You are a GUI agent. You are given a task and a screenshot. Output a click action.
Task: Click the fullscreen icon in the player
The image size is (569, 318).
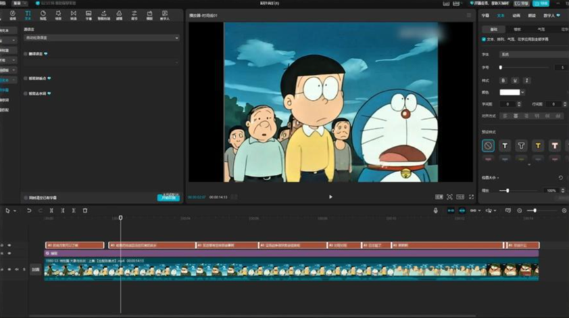click(471, 197)
